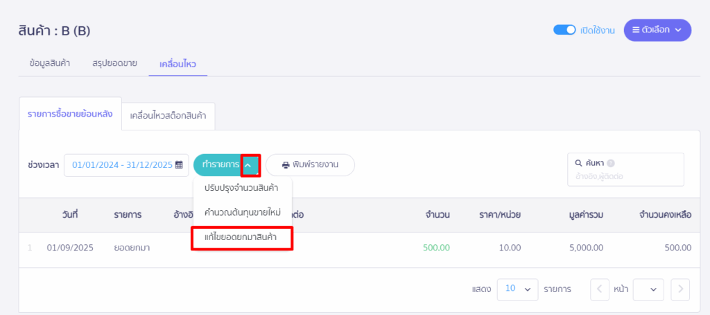Screen dimensions: 710x315
Task: Go to previous page arrow
Action: [x=600, y=289]
